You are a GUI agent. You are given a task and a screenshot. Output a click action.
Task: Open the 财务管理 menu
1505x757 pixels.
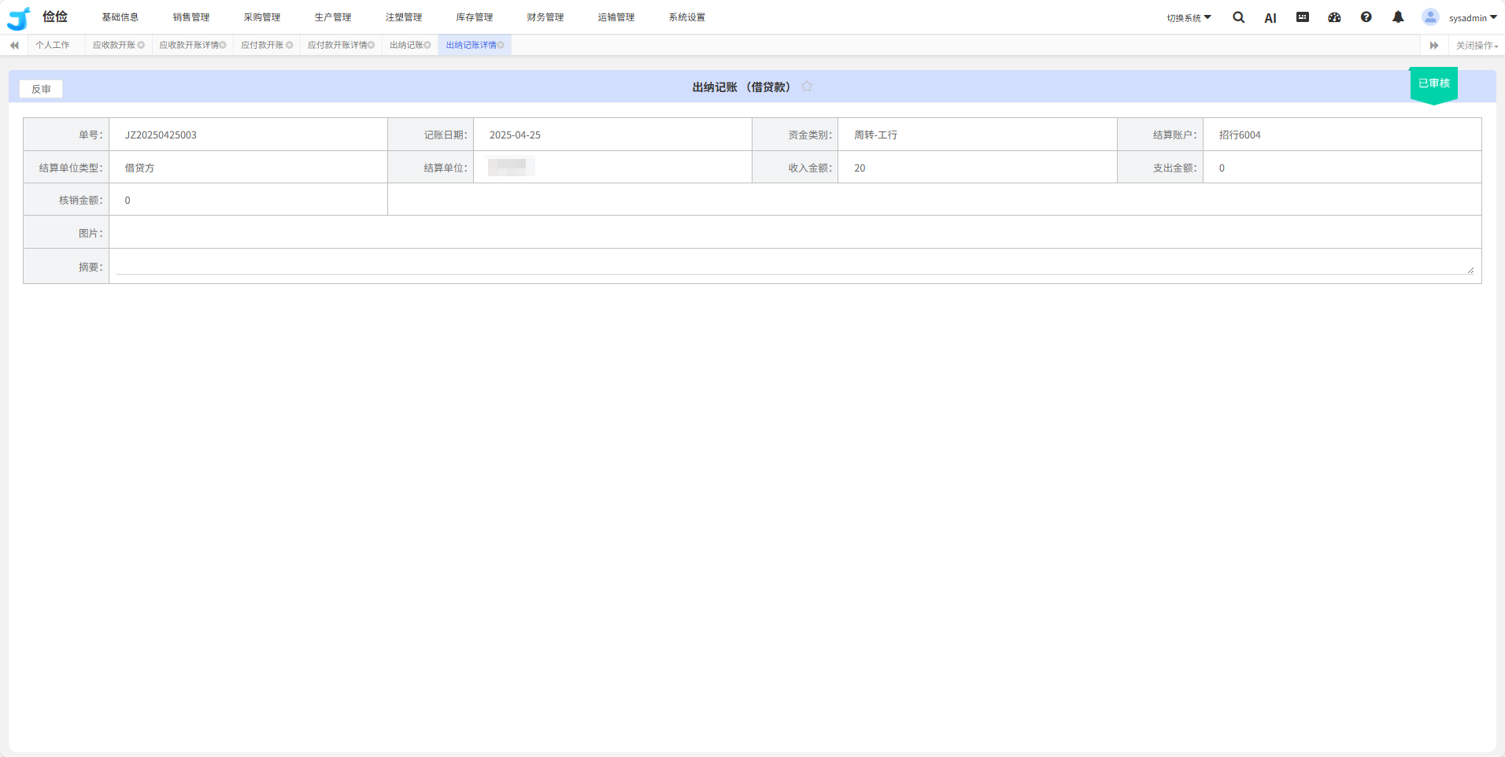click(545, 17)
